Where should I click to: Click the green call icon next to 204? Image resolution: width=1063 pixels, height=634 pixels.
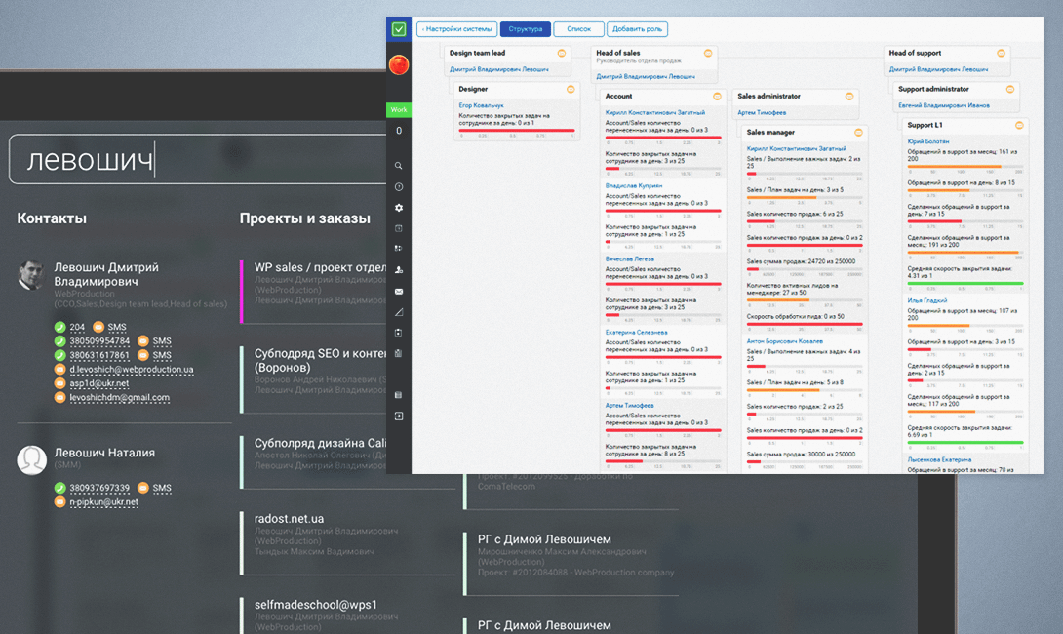(x=60, y=327)
